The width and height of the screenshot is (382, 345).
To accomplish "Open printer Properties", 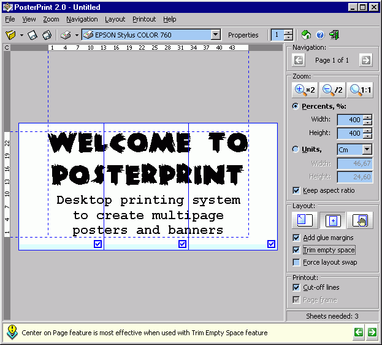I will click(243, 35).
